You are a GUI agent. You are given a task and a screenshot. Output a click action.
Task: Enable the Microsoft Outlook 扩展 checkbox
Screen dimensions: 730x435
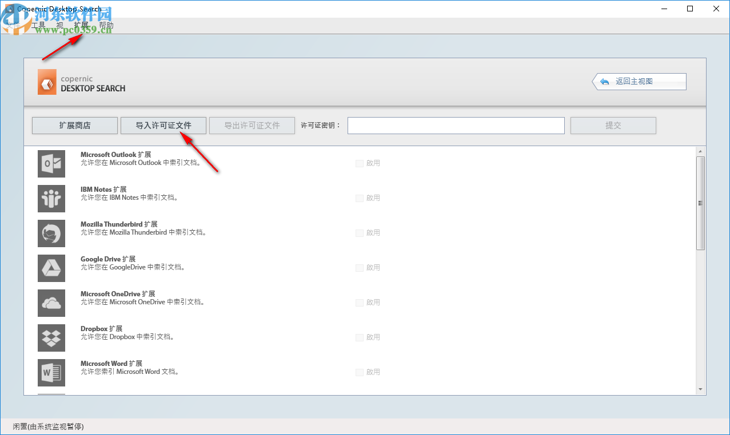pyautogui.click(x=359, y=163)
